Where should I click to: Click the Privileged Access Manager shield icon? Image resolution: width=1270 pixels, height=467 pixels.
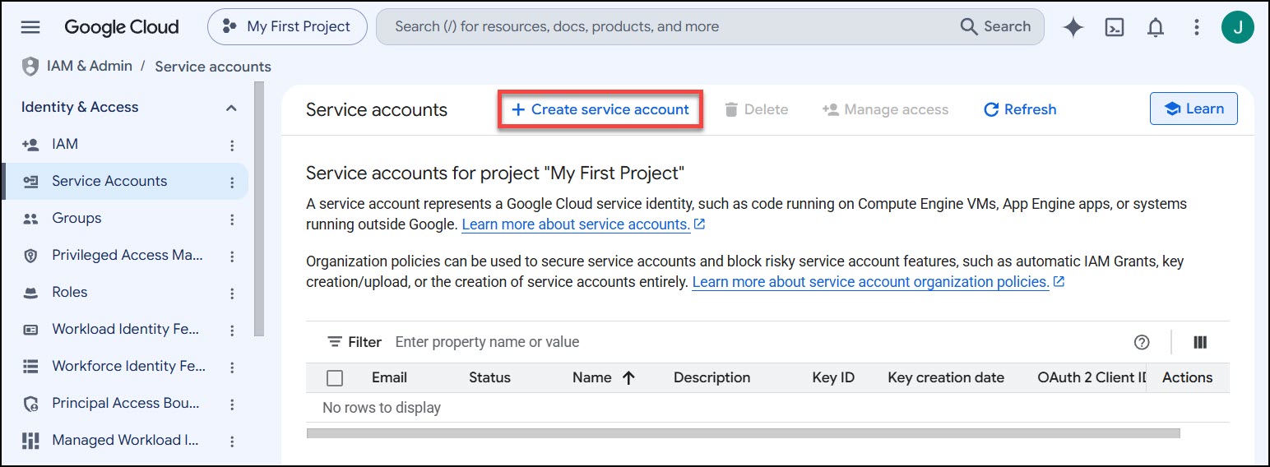point(30,256)
